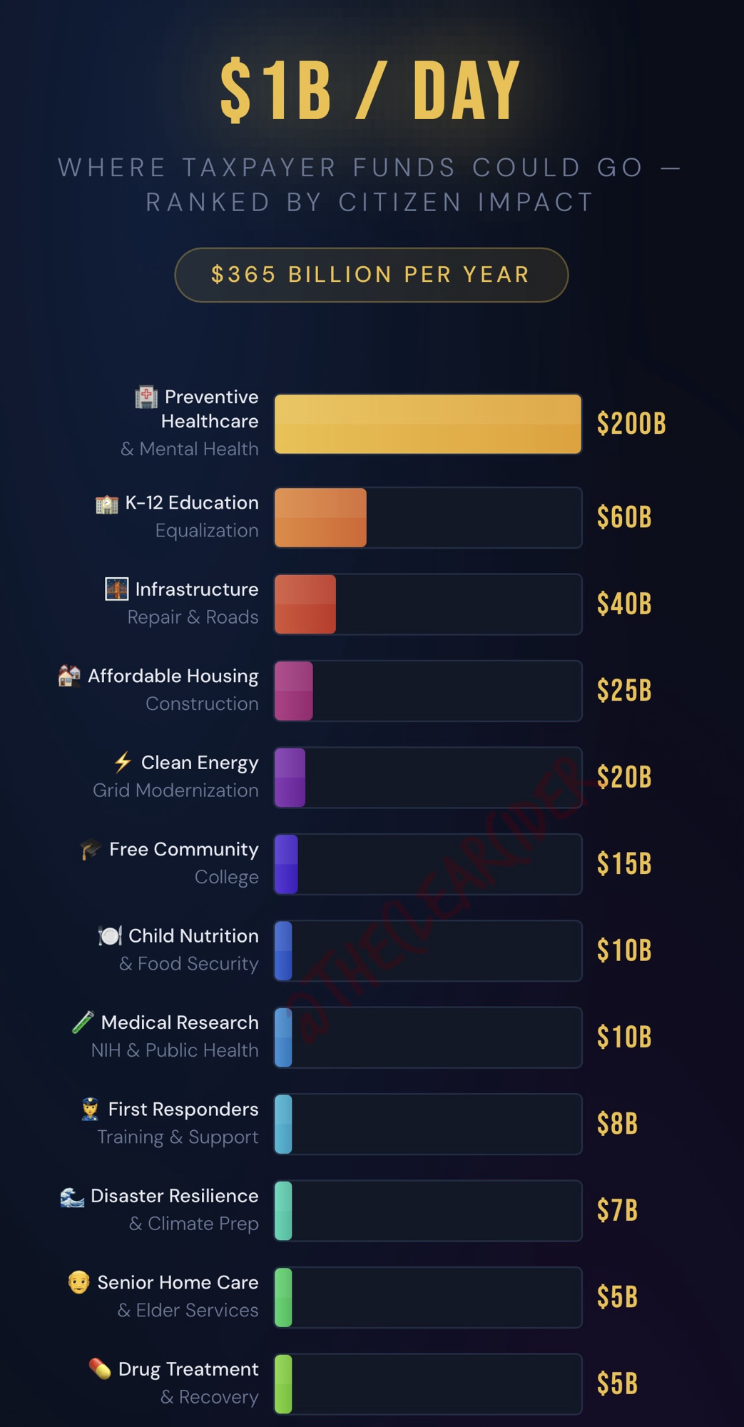Click the Affordable Housing label text

173,676
